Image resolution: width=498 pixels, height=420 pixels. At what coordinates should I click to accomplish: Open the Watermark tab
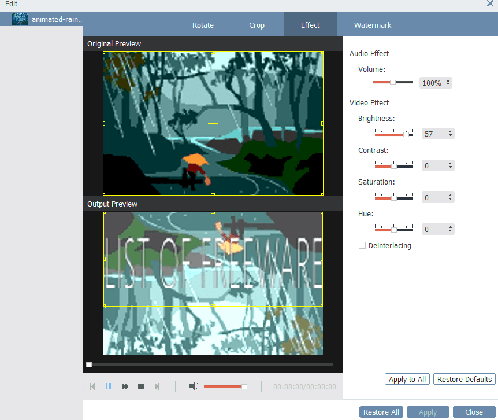pyautogui.click(x=373, y=25)
